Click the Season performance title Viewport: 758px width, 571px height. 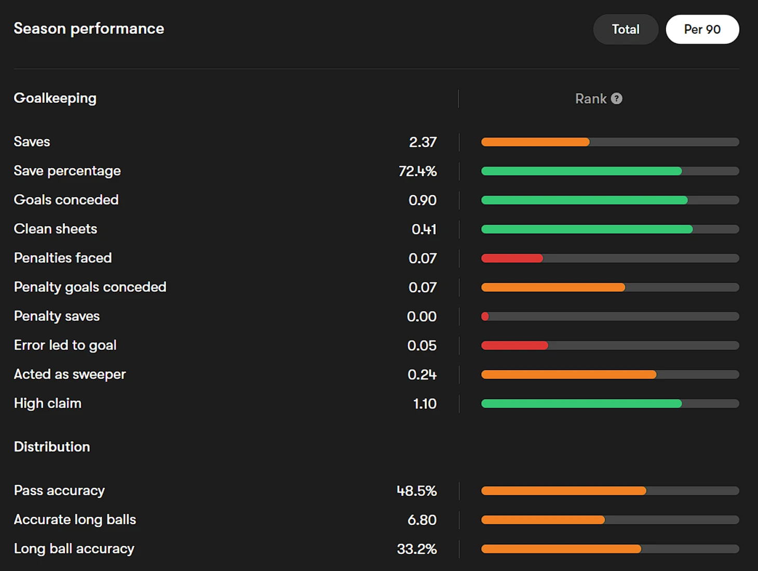[89, 29]
